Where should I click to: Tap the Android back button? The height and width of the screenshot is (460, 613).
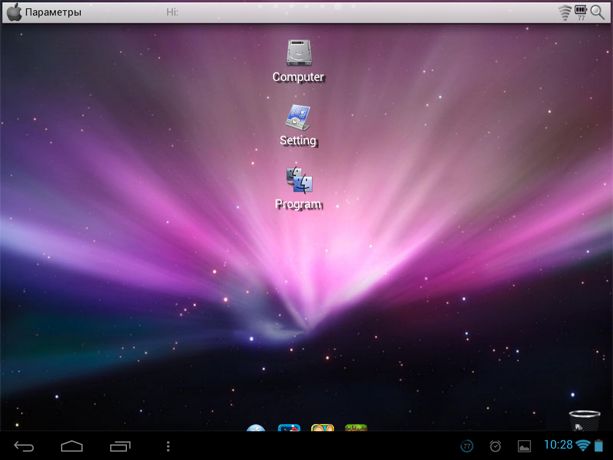(x=24, y=446)
